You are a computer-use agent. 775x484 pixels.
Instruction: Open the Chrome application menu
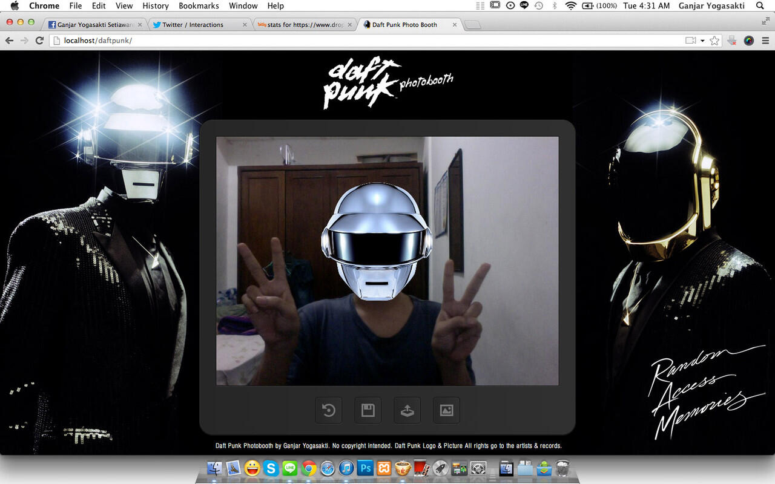[x=44, y=5]
